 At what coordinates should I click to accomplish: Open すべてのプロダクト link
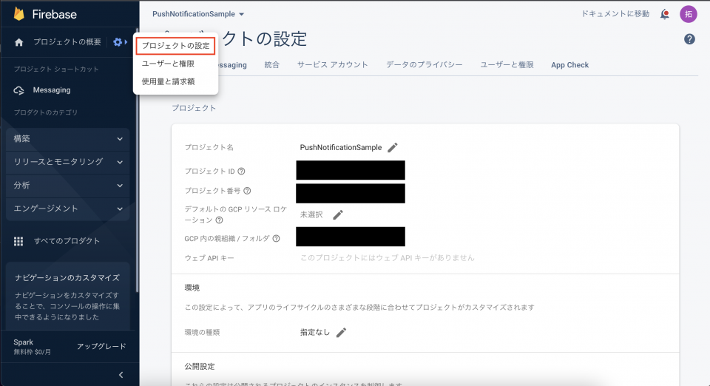coord(67,241)
